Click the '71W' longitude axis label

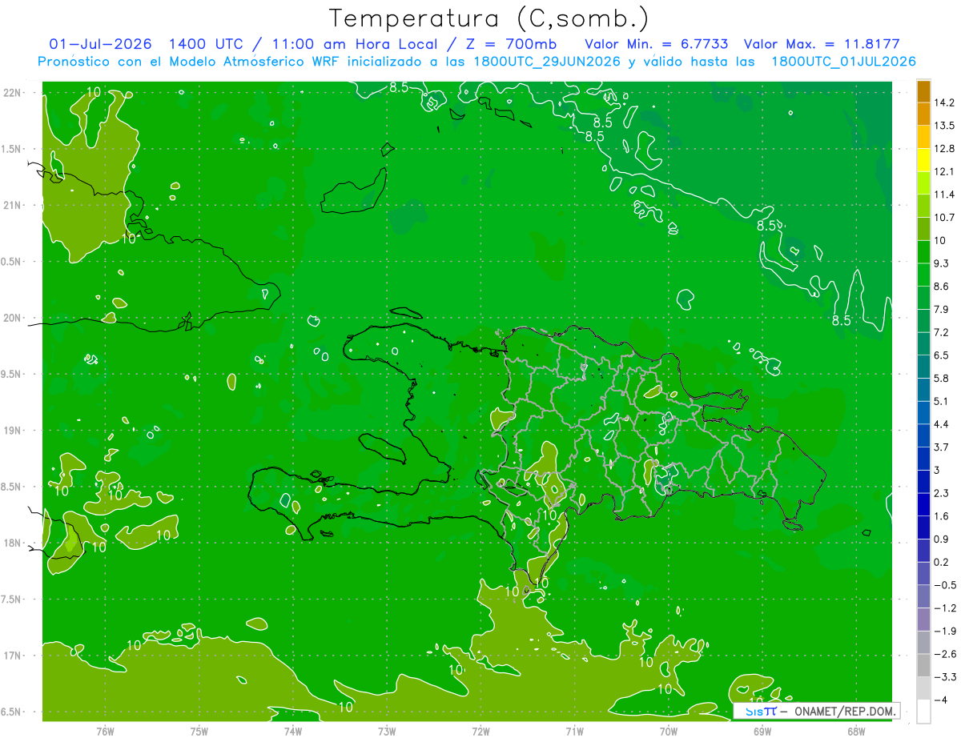pyautogui.click(x=574, y=732)
